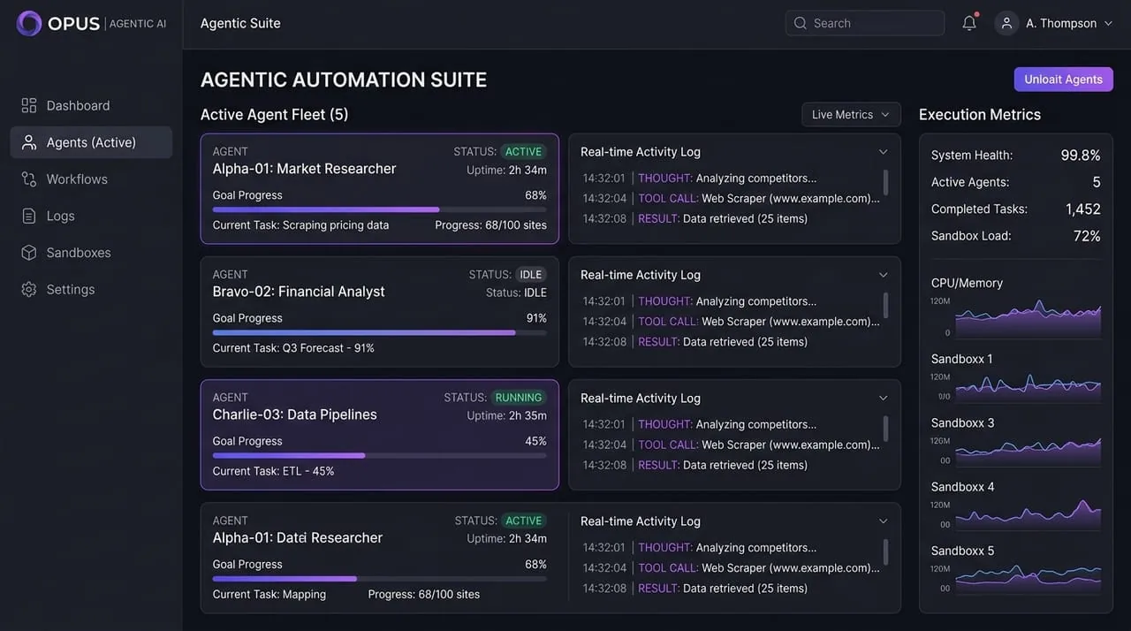1131x631 pixels.
Task: Go to the Workflows section
Action: click(x=91, y=179)
